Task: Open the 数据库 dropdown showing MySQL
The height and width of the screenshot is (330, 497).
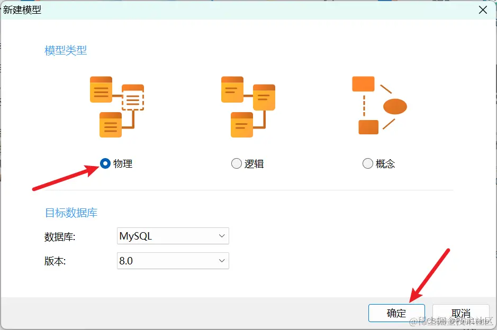Action: pos(173,236)
